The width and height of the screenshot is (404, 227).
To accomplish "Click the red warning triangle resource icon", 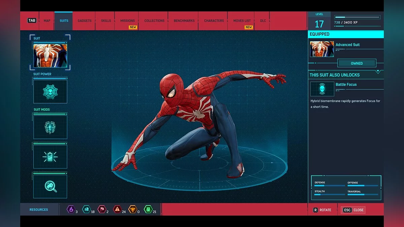I will coord(118,209).
